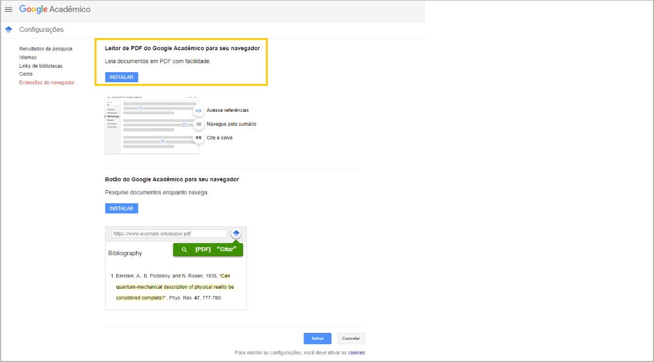Go to Conta settings
The width and height of the screenshot is (654, 362).
tap(26, 74)
